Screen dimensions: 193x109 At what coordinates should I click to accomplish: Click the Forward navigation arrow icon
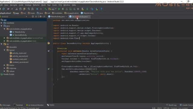pyautogui.click(x=41, y=9)
